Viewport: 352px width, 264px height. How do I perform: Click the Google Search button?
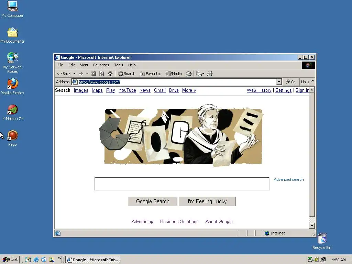(x=153, y=201)
